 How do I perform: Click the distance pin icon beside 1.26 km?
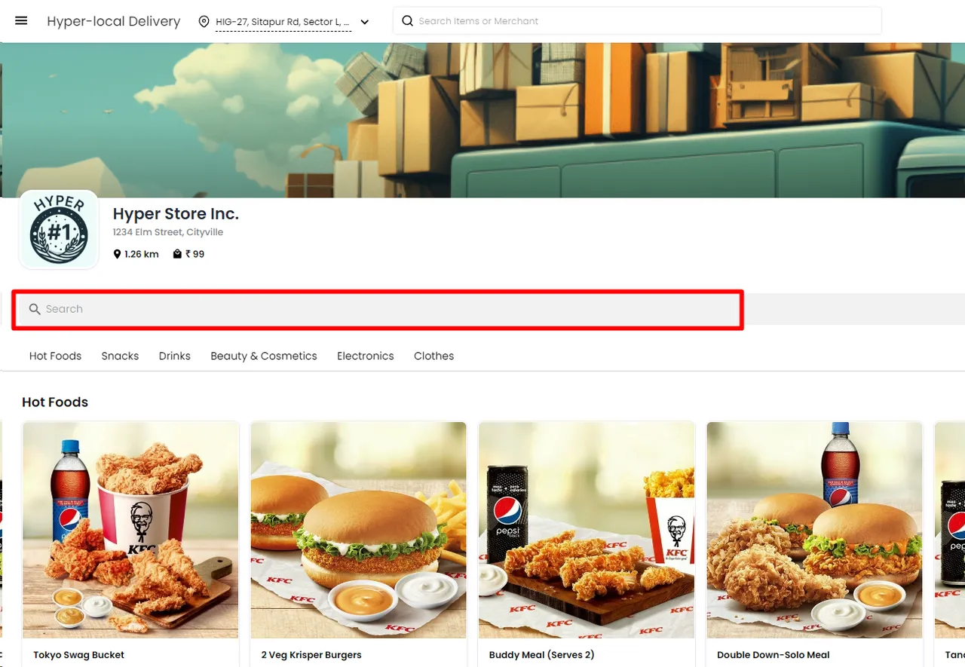(x=118, y=255)
